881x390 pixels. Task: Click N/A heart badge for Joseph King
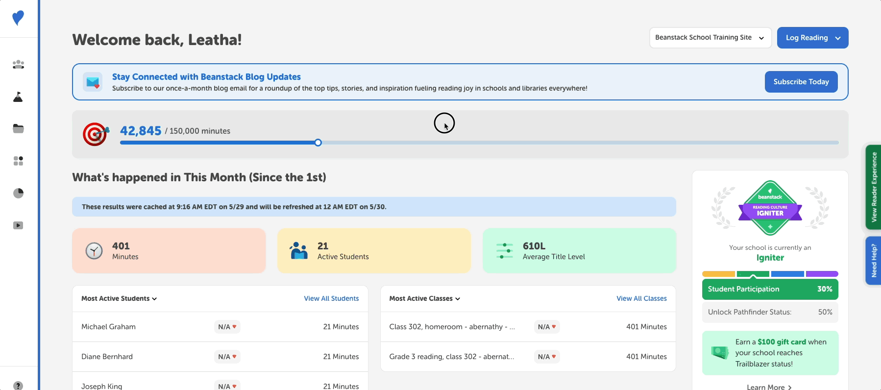point(227,386)
